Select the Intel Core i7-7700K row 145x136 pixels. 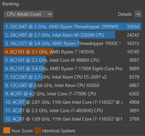pos(72,94)
